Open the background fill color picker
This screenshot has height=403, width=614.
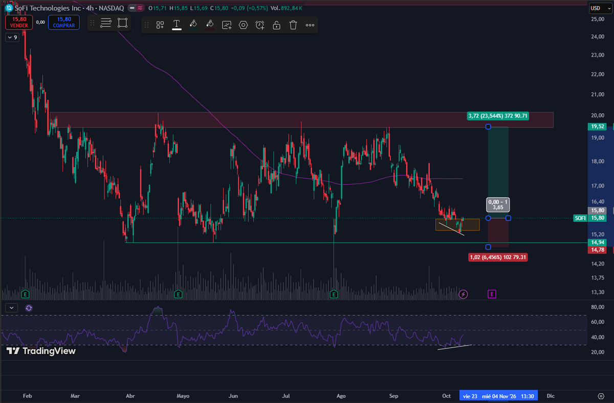(193, 25)
